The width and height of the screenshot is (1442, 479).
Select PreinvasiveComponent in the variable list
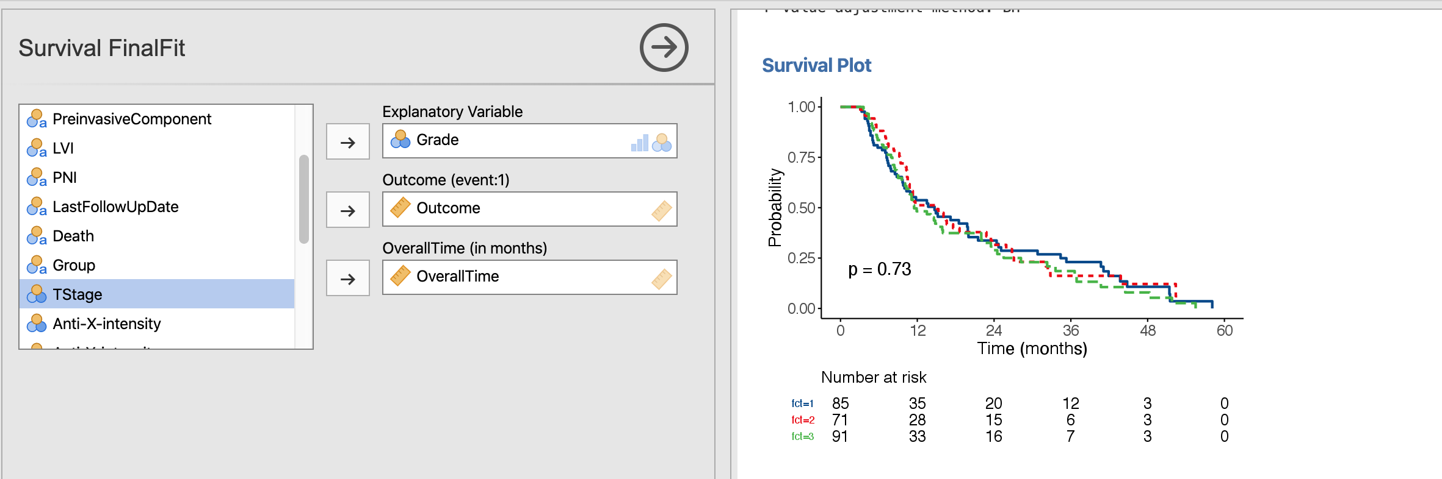pos(132,119)
